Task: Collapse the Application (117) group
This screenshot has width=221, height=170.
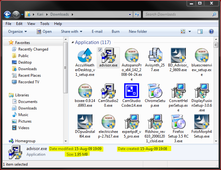Action: click(x=73, y=42)
